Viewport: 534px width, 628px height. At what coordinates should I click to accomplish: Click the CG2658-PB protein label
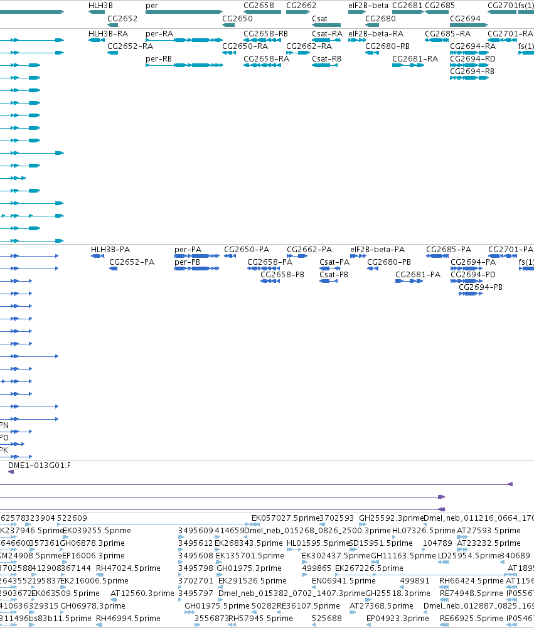coord(282,274)
